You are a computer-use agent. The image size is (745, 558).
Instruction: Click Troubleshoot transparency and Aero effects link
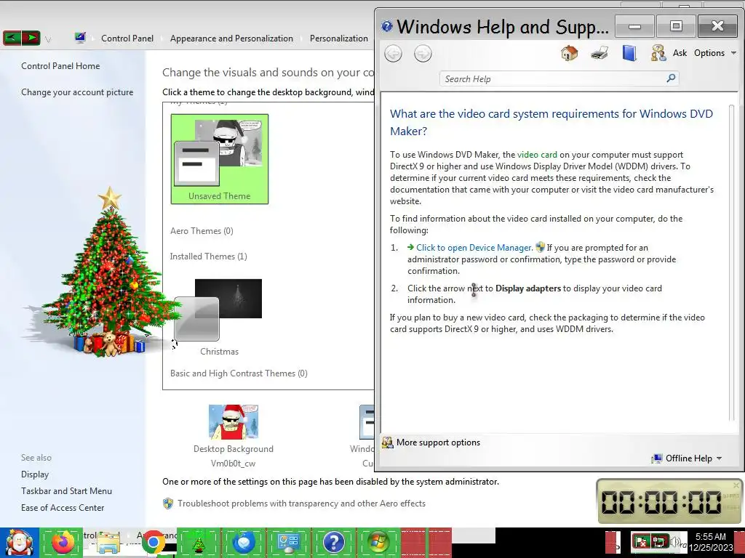click(301, 504)
